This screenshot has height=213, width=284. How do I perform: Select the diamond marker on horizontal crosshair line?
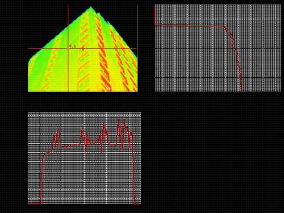(x=83, y=48)
